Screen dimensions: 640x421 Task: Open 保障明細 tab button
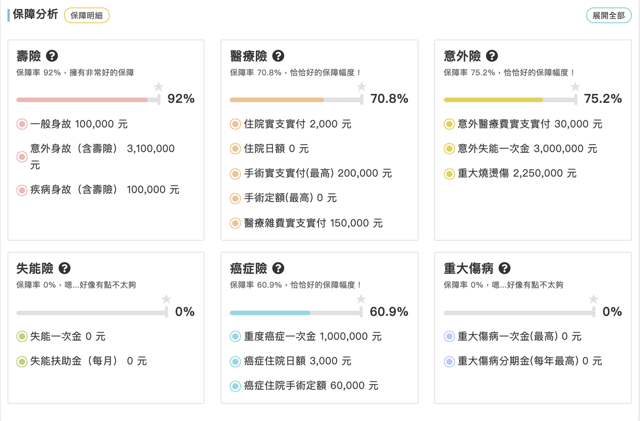(86, 15)
